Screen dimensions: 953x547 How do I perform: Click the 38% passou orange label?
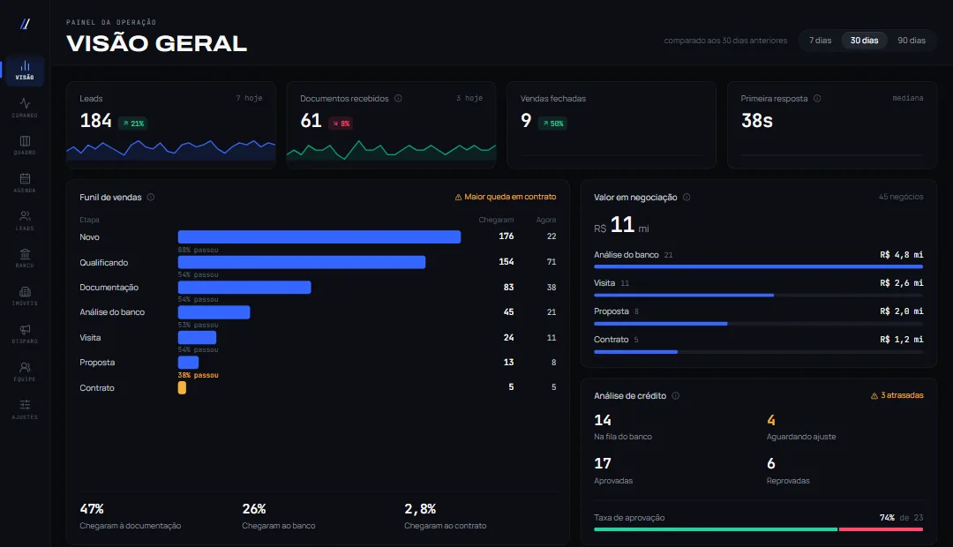point(199,375)
